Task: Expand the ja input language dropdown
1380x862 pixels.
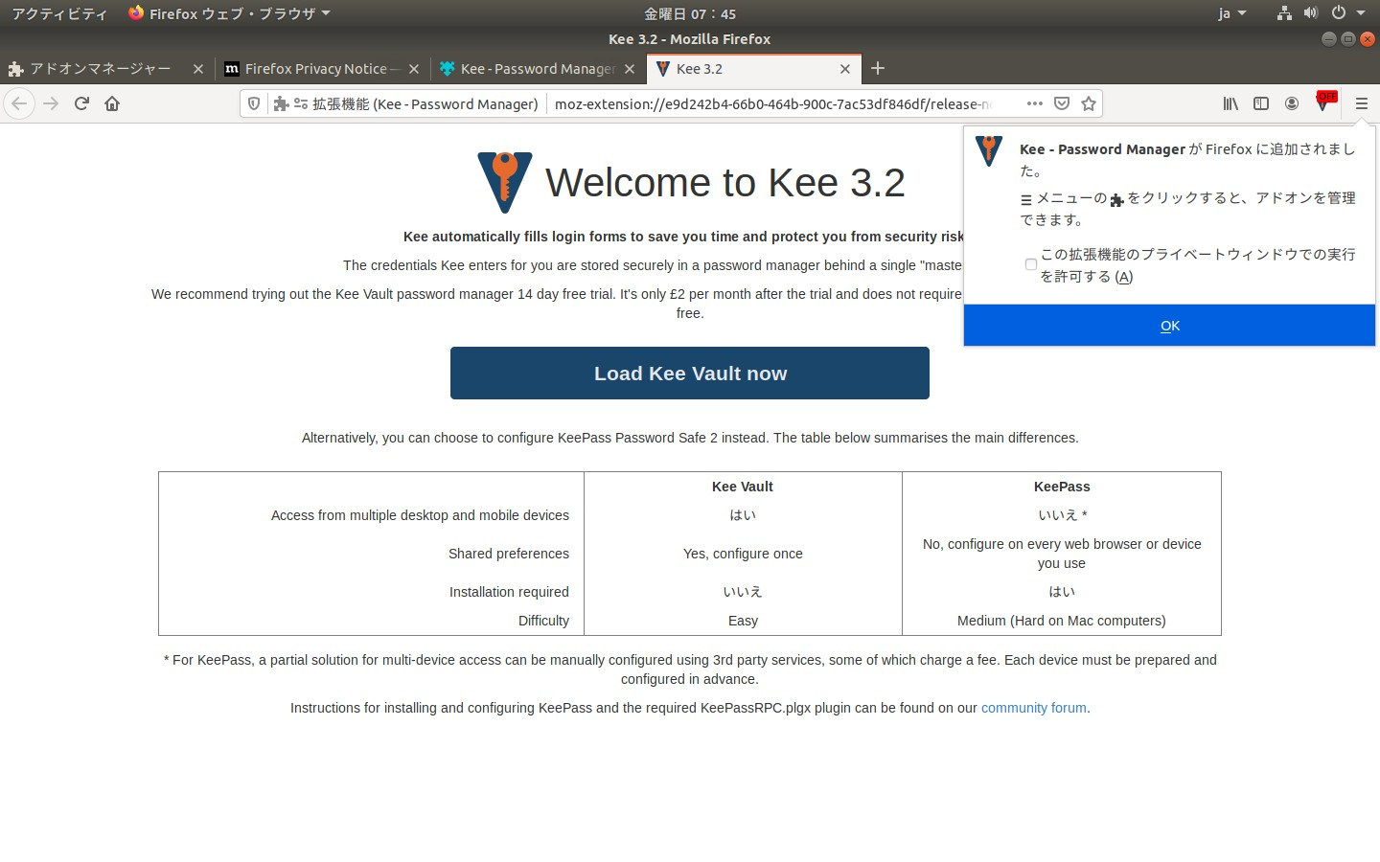Action: pyautogui.click(x=1231, y=13)
